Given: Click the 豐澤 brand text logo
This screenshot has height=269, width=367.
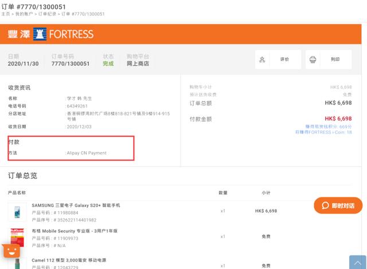Looking at the screenshot, I should (19, 34).
